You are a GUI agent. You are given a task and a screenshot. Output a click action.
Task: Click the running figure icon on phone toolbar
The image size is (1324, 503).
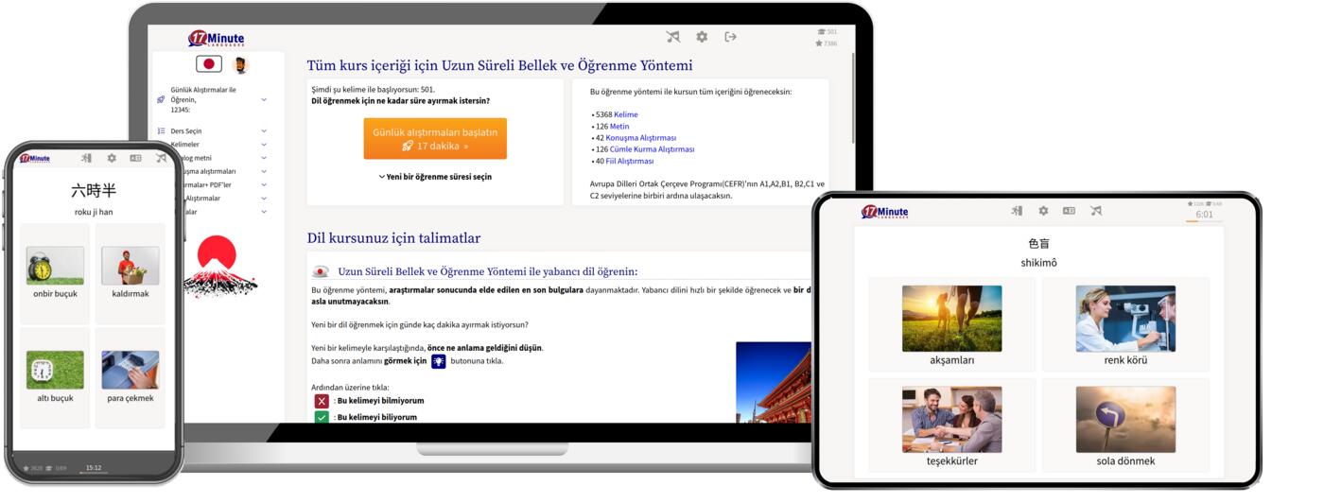point(87,158)
